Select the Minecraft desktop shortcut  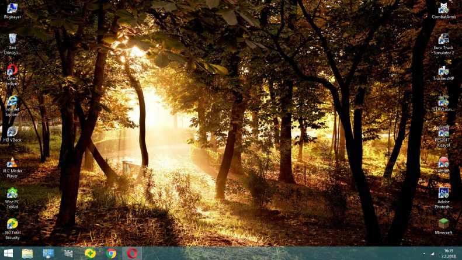click(443, 226)
